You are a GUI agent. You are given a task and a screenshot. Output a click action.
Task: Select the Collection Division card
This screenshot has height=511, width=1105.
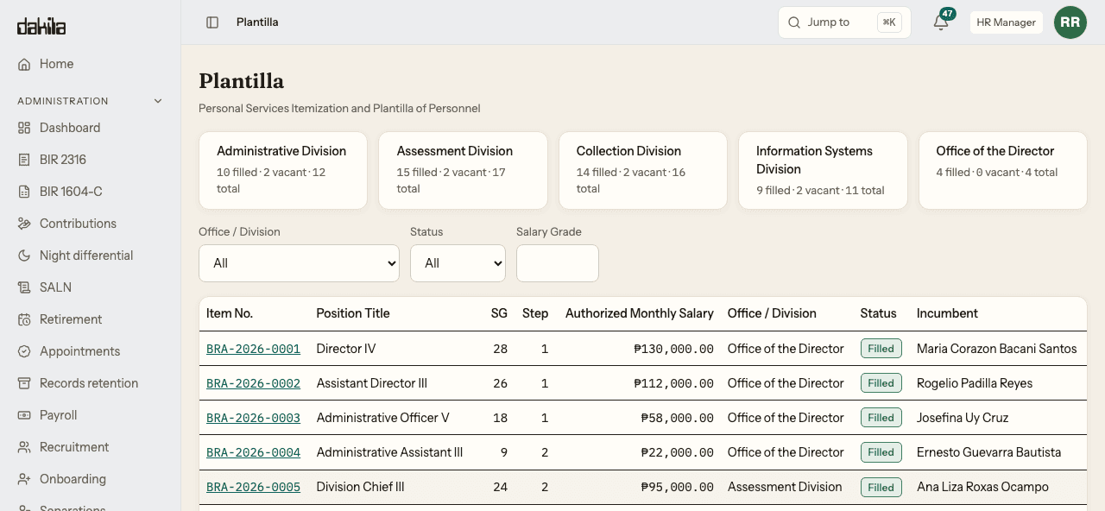[x=643, y=170]
